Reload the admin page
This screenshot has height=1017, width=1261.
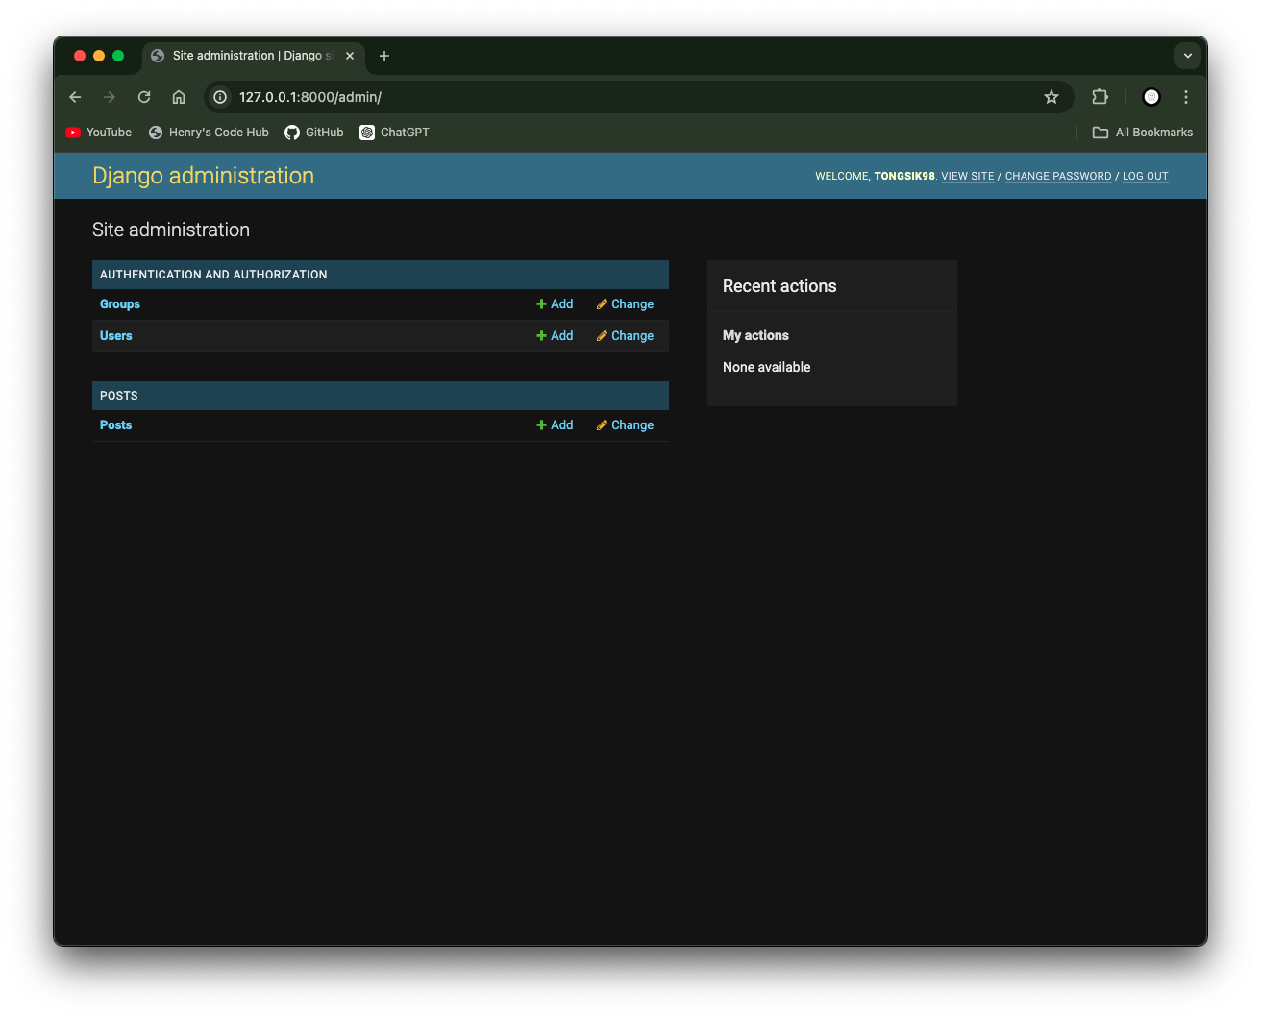(144, 97)
